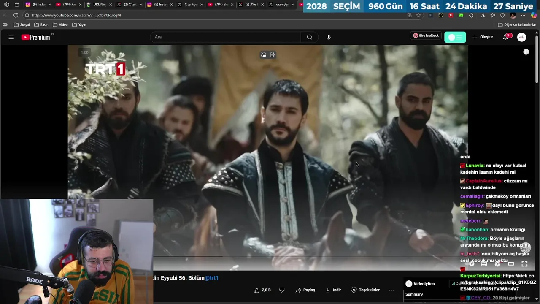Open more actions three-dot menu under video
The width and height of the screenshot is (540, 304).
point(391,290)
